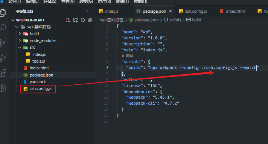Open the Search activity bar icon
Screen dimensions: 268x144
click(3, 27)
